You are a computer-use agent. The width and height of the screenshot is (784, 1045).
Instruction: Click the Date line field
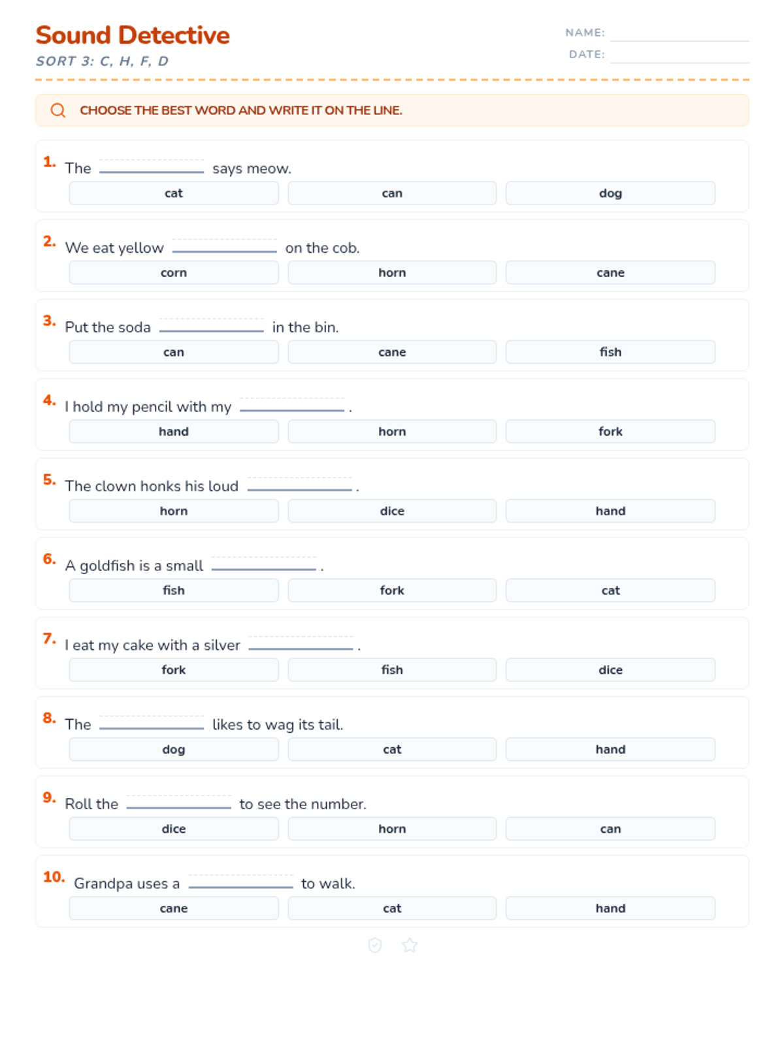point(679,56)
